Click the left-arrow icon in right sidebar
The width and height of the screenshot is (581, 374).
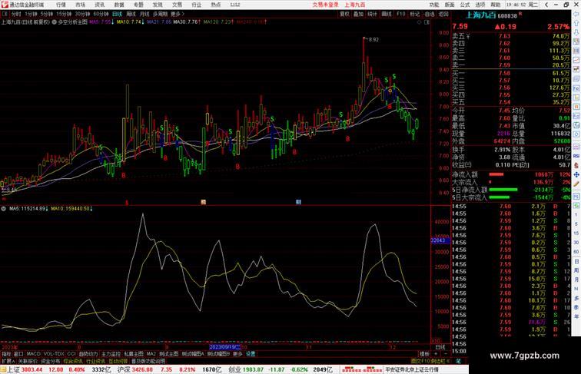coord(576,14)
